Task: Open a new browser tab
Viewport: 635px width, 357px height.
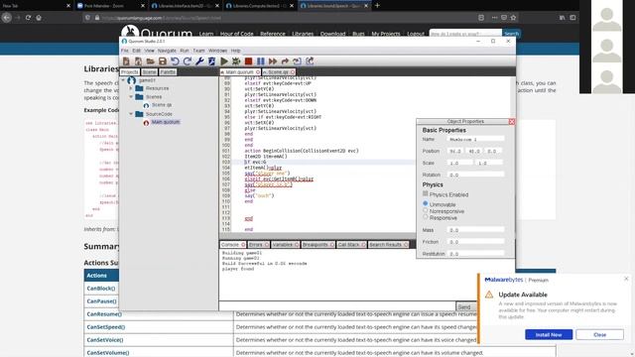Action: point(377,6)
